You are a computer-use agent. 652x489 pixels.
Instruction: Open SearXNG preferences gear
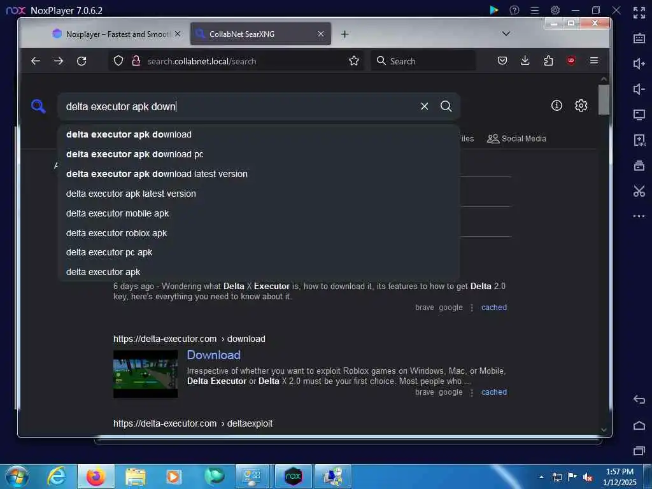(x=581, y=106)
